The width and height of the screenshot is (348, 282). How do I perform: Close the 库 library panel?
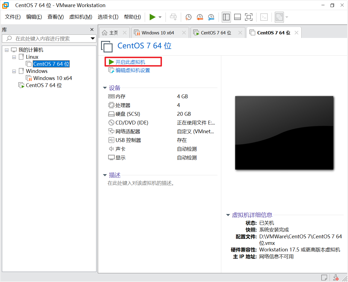click(92, 29)
